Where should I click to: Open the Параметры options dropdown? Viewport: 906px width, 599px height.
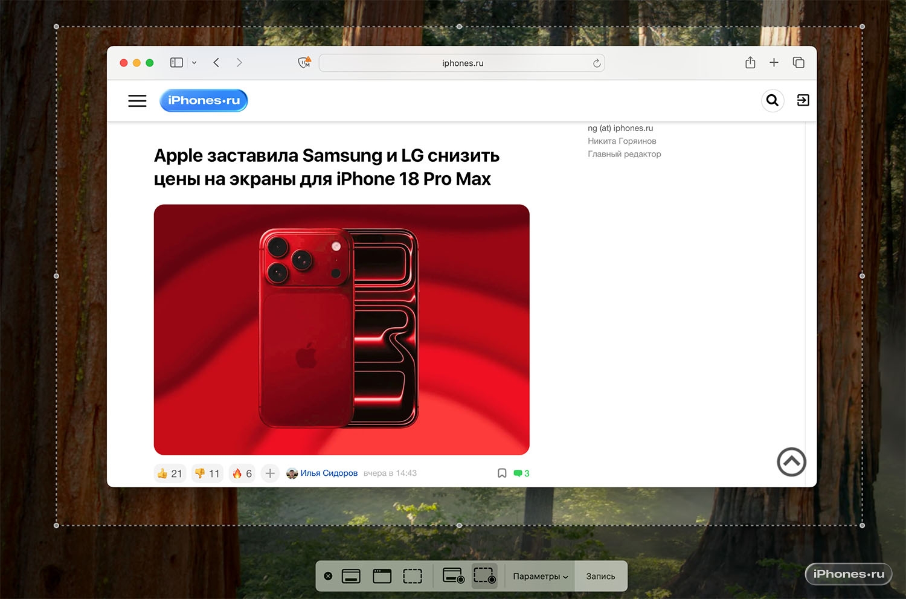click(541, 577)
